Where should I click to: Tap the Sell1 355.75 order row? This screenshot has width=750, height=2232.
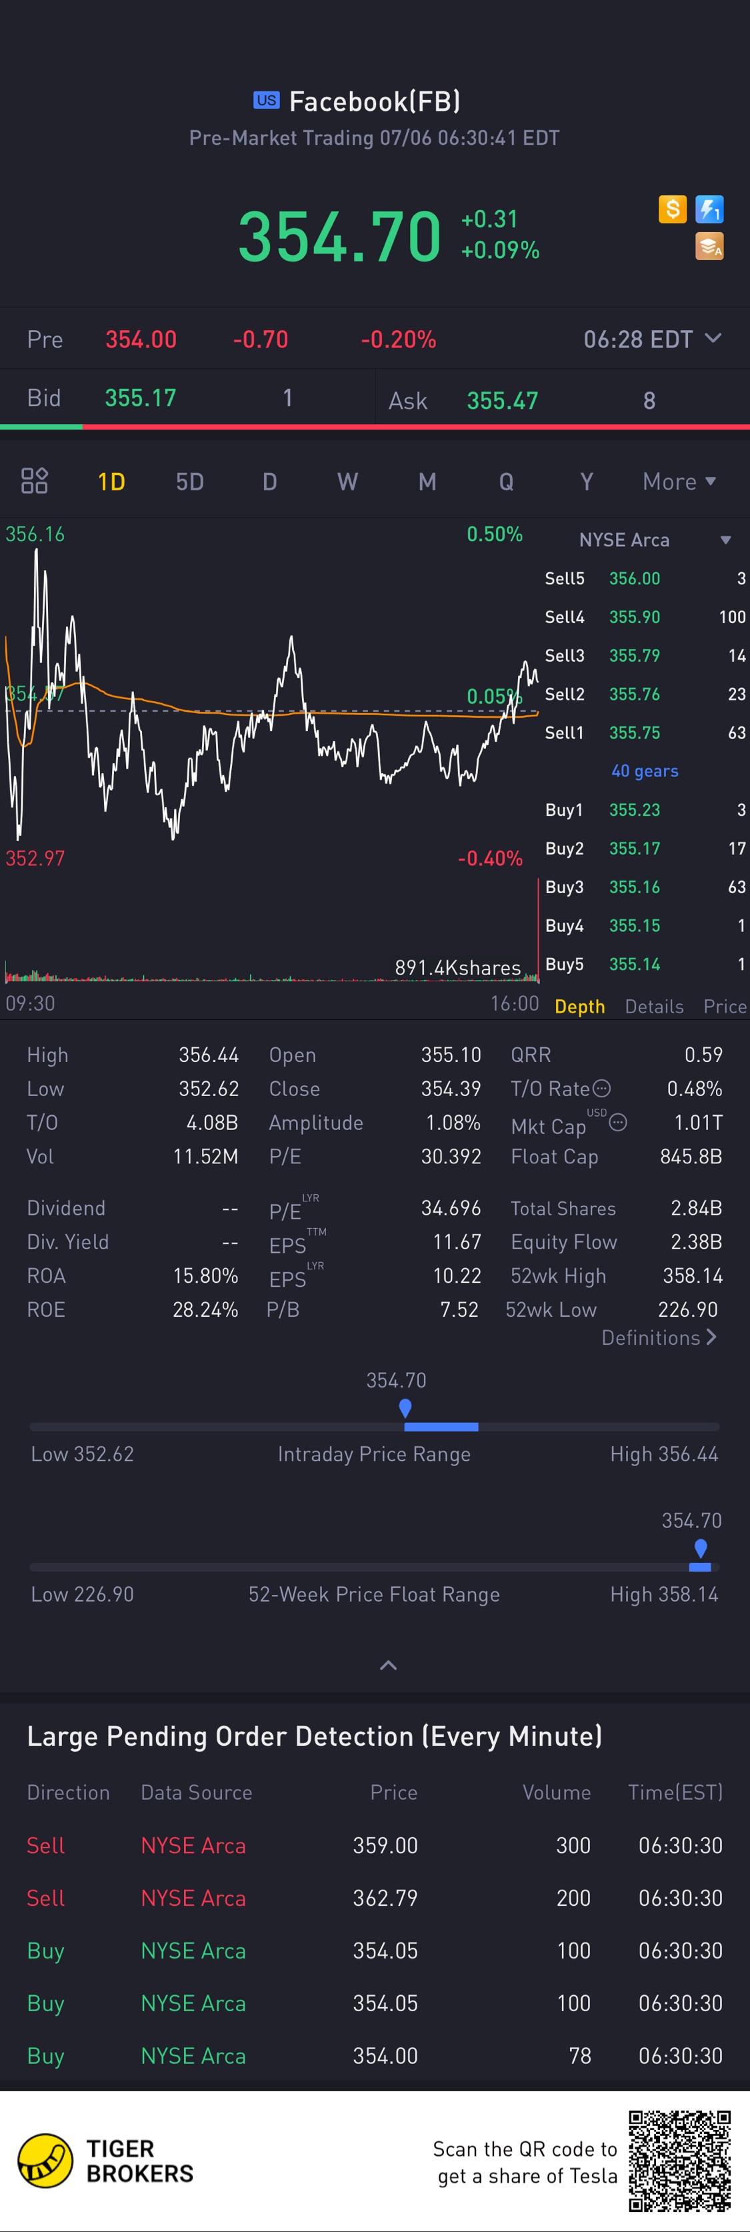645,733
